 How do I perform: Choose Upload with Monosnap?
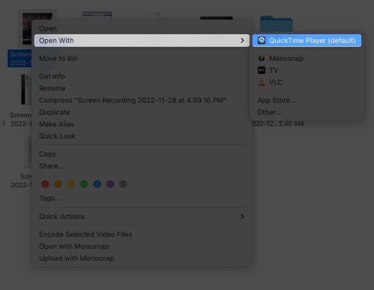click(x=142, y=259)
